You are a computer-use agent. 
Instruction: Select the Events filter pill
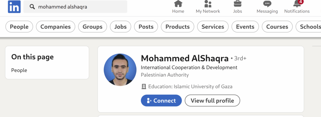245,27
